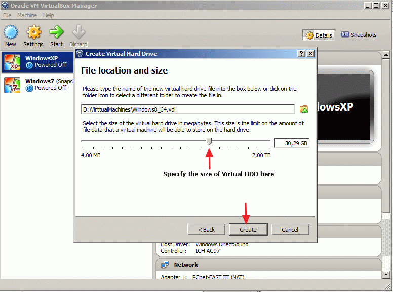The height and width of the screenshot is (292, 393).
Task: Click the VirtualBox cube icon in dialog title bar
Action: tap(80, 53)
